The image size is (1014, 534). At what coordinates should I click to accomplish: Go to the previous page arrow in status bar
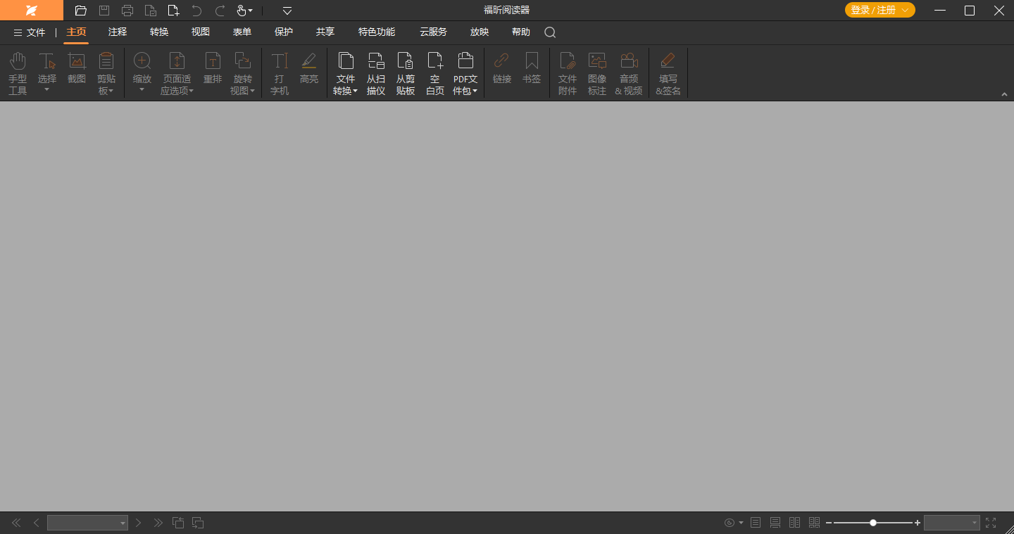point(37,523)
